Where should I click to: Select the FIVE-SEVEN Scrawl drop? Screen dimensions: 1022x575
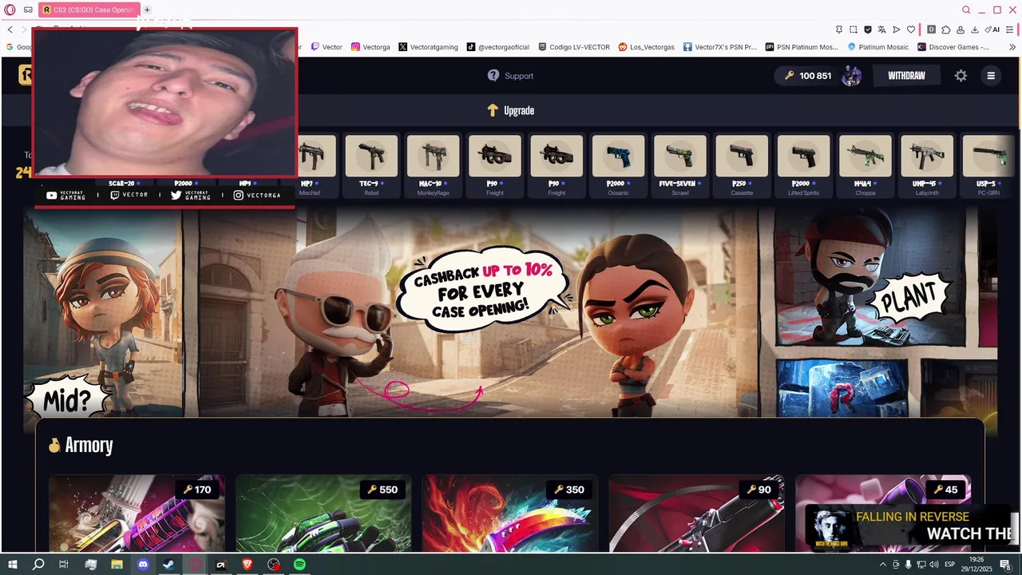click(679, 165)
